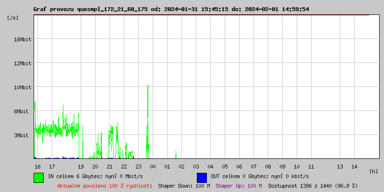This screenshot has width=384, height=192.
Task: Click hour marker 19 on the time axis
Action: coord(81,166)
